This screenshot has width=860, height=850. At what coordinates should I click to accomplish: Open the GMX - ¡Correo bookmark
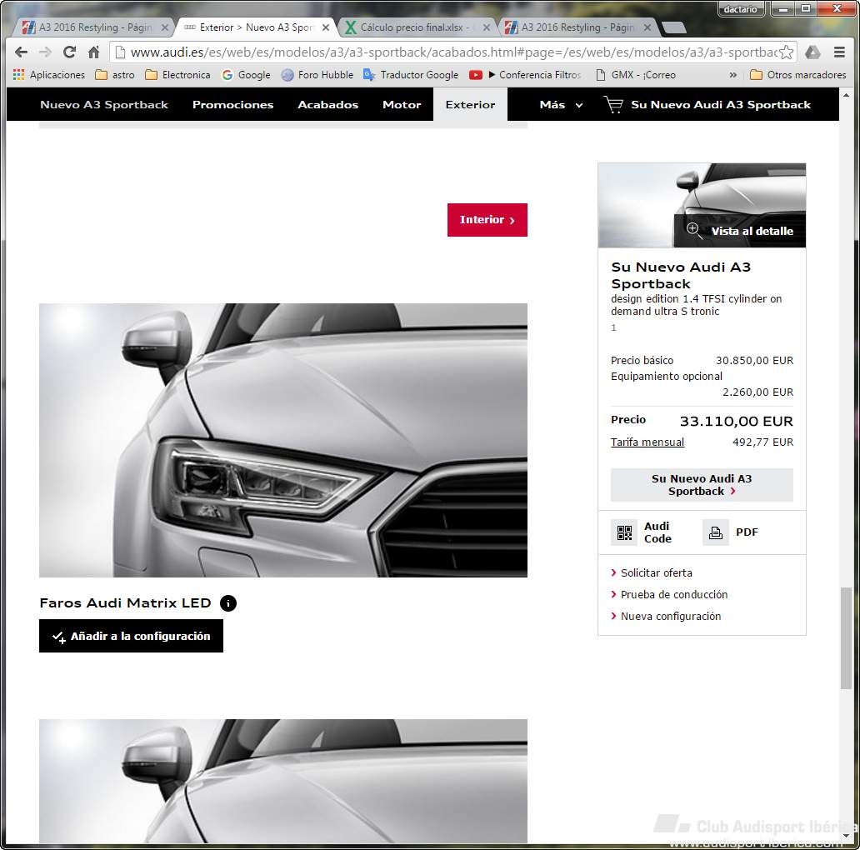coord(636,75)
